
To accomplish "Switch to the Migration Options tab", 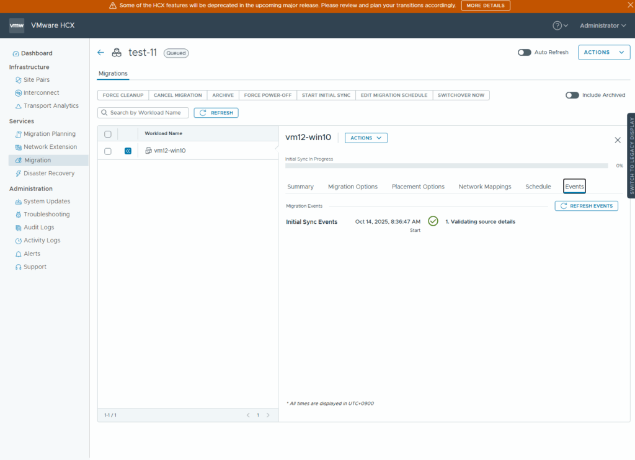I will point(352,187).
